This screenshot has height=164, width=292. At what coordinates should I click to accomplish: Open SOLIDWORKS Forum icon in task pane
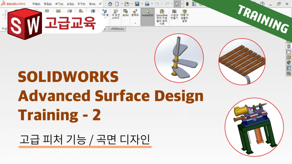[x=289, y=74]
